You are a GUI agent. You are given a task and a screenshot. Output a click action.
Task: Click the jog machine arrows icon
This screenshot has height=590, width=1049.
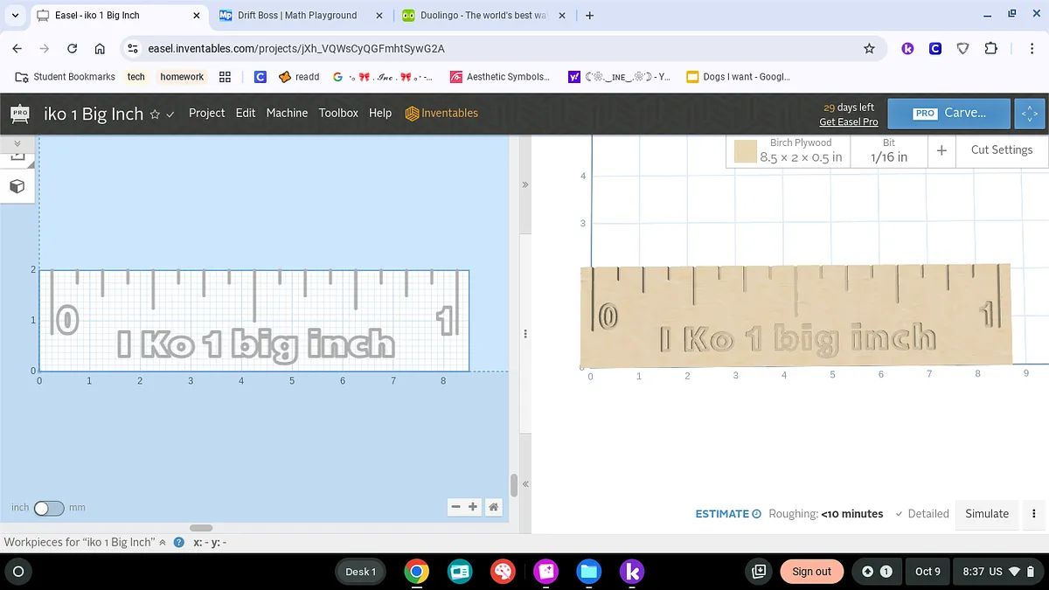[1030, 114]
